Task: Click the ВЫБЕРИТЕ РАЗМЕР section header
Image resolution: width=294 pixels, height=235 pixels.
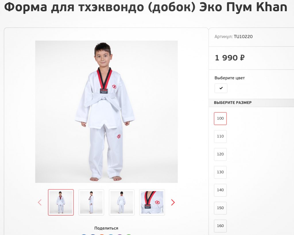Action: click(233, 103)
